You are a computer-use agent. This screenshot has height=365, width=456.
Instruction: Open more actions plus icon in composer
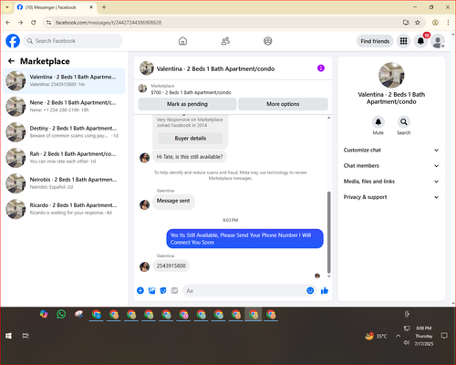(x=140, y=290)
